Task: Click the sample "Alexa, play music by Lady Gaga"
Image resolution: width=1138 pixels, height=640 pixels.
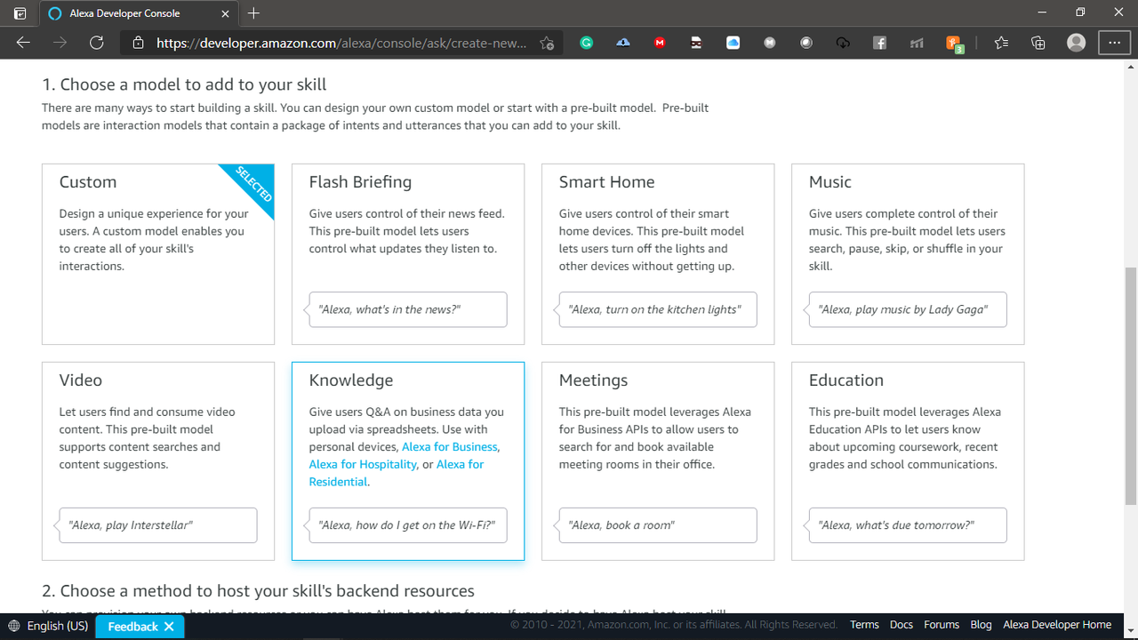Action: pos(908,309)
